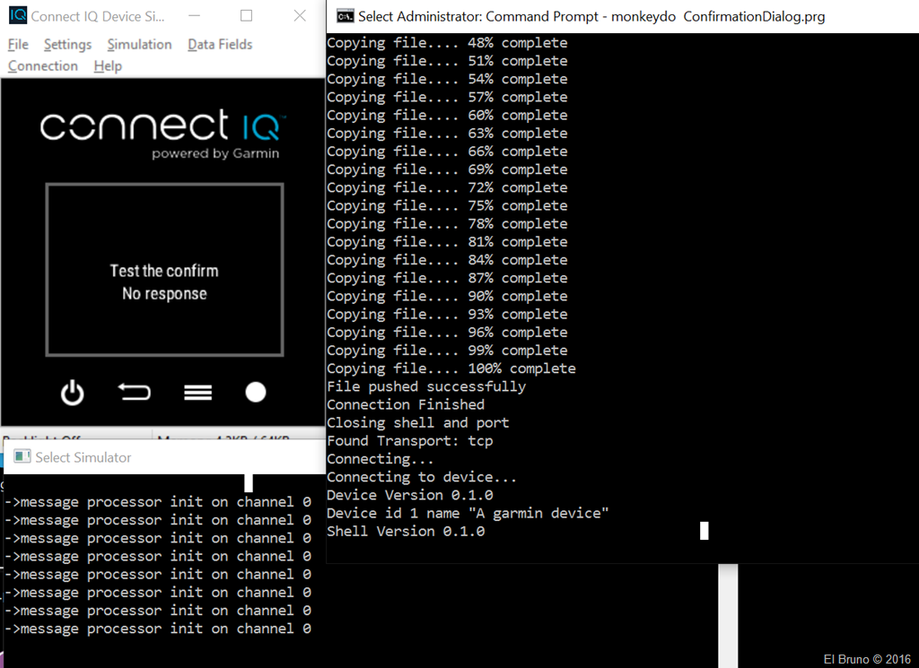
Task: Click the Connect IQ app icon in title bar
Action: [x=17, y=16]
